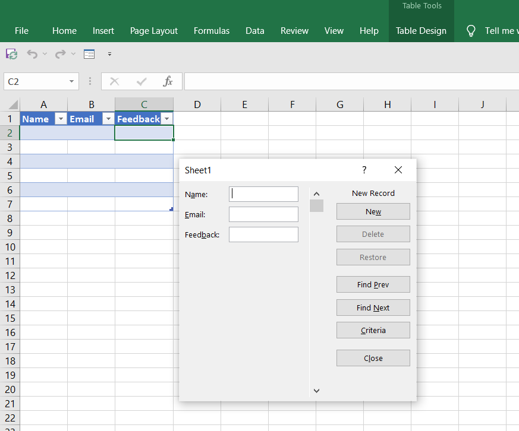
Task: Open the Name column filter dropdown
Action: 61,119
